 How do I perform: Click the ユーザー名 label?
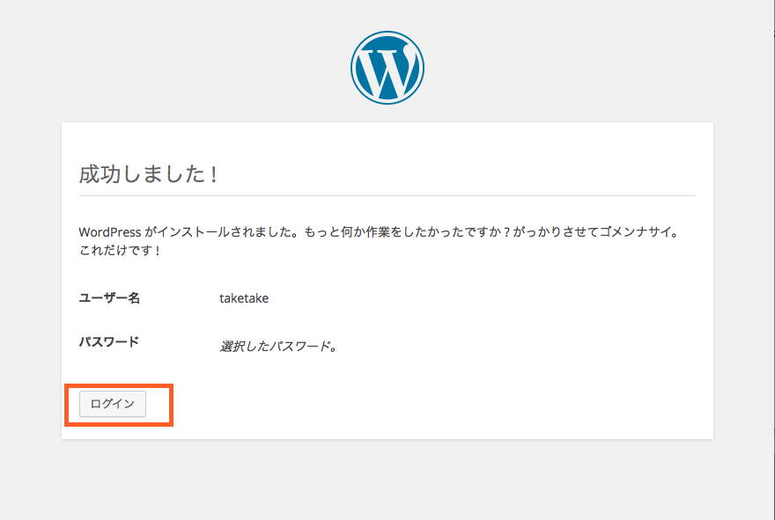tap(109, 298)
